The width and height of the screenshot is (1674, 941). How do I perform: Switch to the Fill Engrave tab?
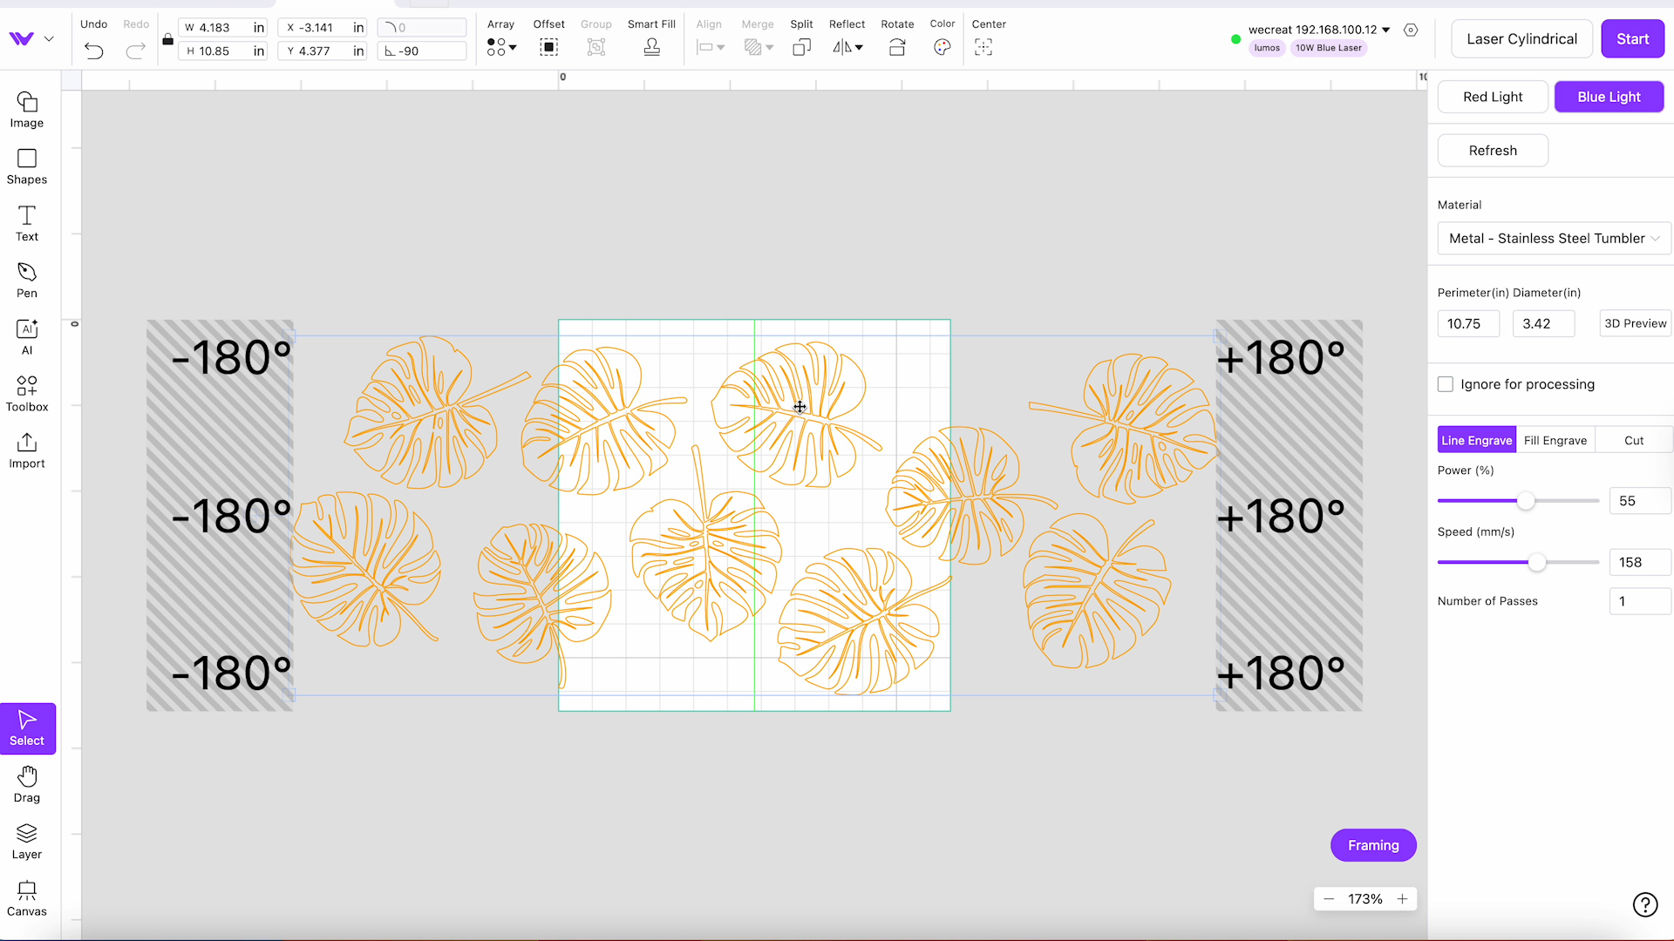tap(1555, 440)
